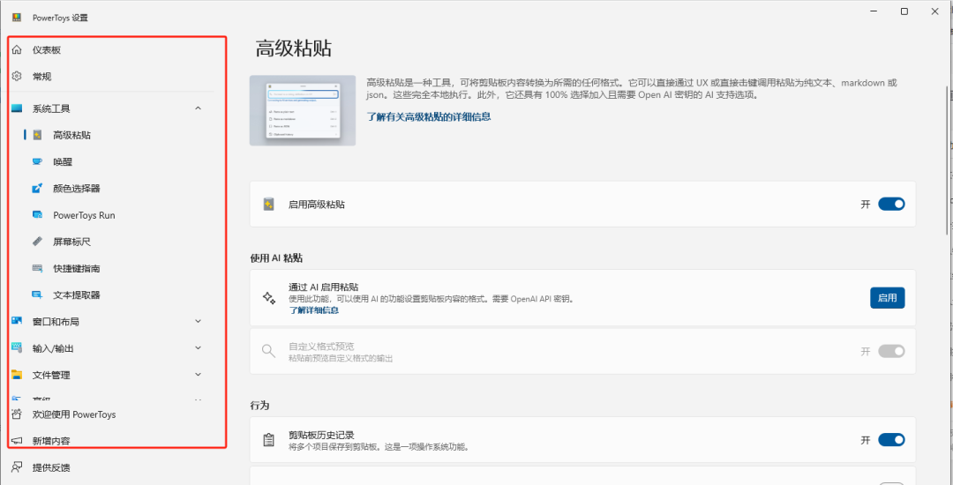The height and width of the screenshot is (485, 953).
Task: Open the 仪表板 home icon
Action: [17, 49]
